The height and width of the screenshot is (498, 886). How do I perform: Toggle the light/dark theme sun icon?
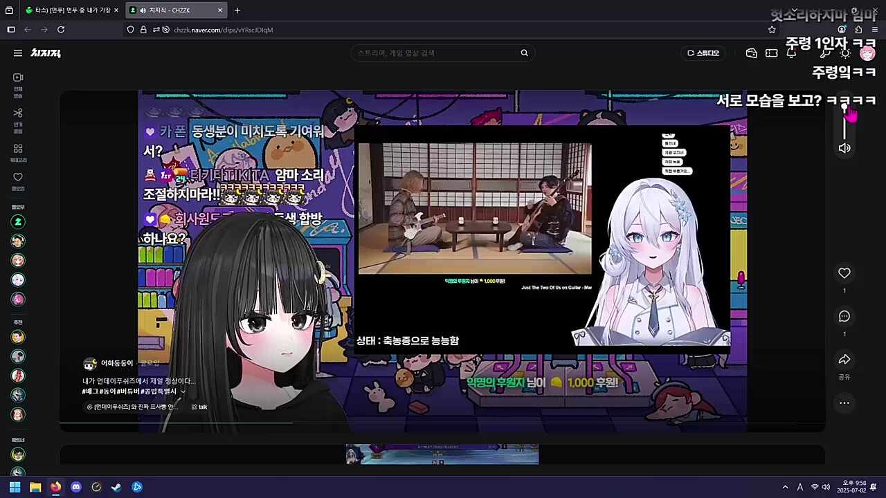[x=845, y=53]
